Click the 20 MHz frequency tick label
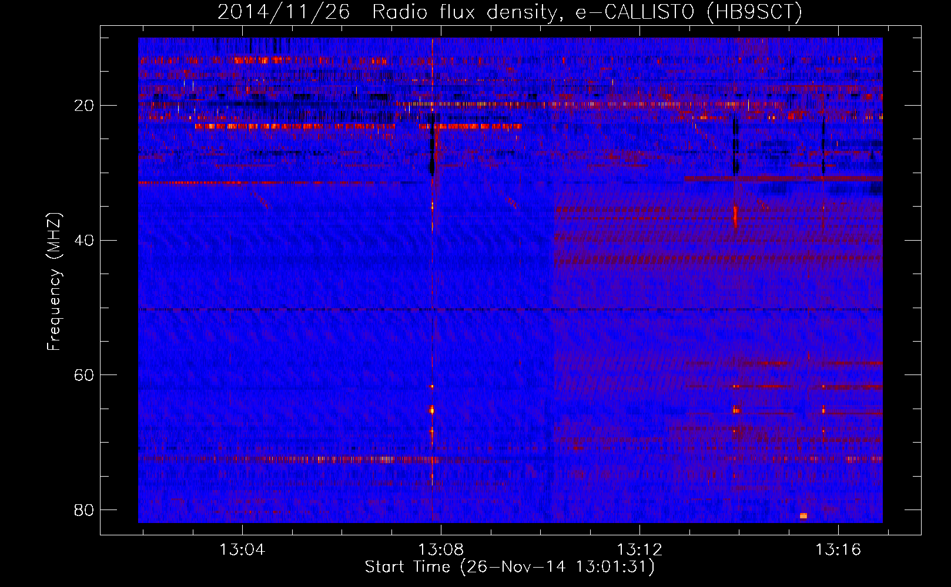The width and height of the screenshot is (951, 587). tap(84, 106)
